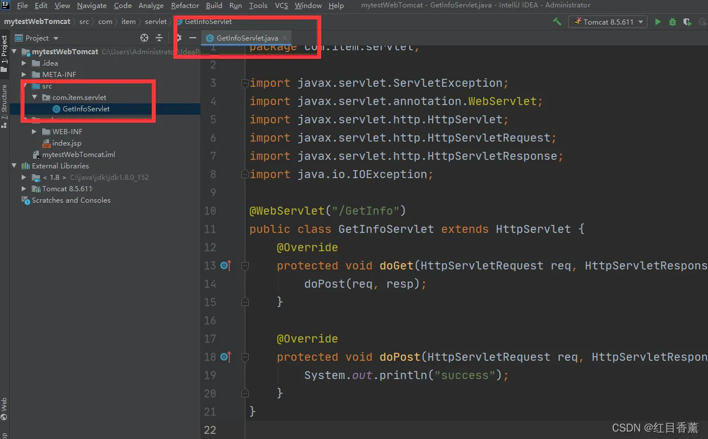
Task: Fold the doGet method at line 13
Action: (x=245, y=266)
